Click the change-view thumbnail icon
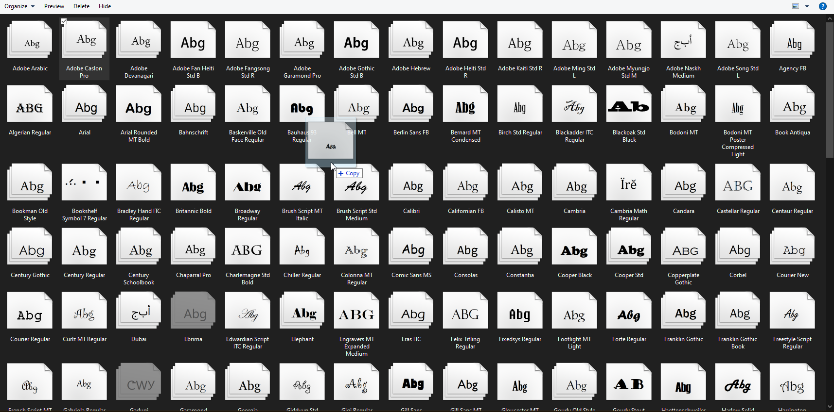The height and width of the screenshot is (412, 834). 796,6
